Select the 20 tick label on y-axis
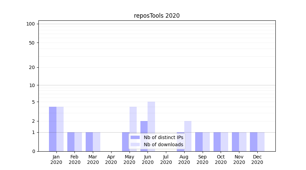Screen dimensions: 306x170 pyautogui.click(x=32, y=67)
